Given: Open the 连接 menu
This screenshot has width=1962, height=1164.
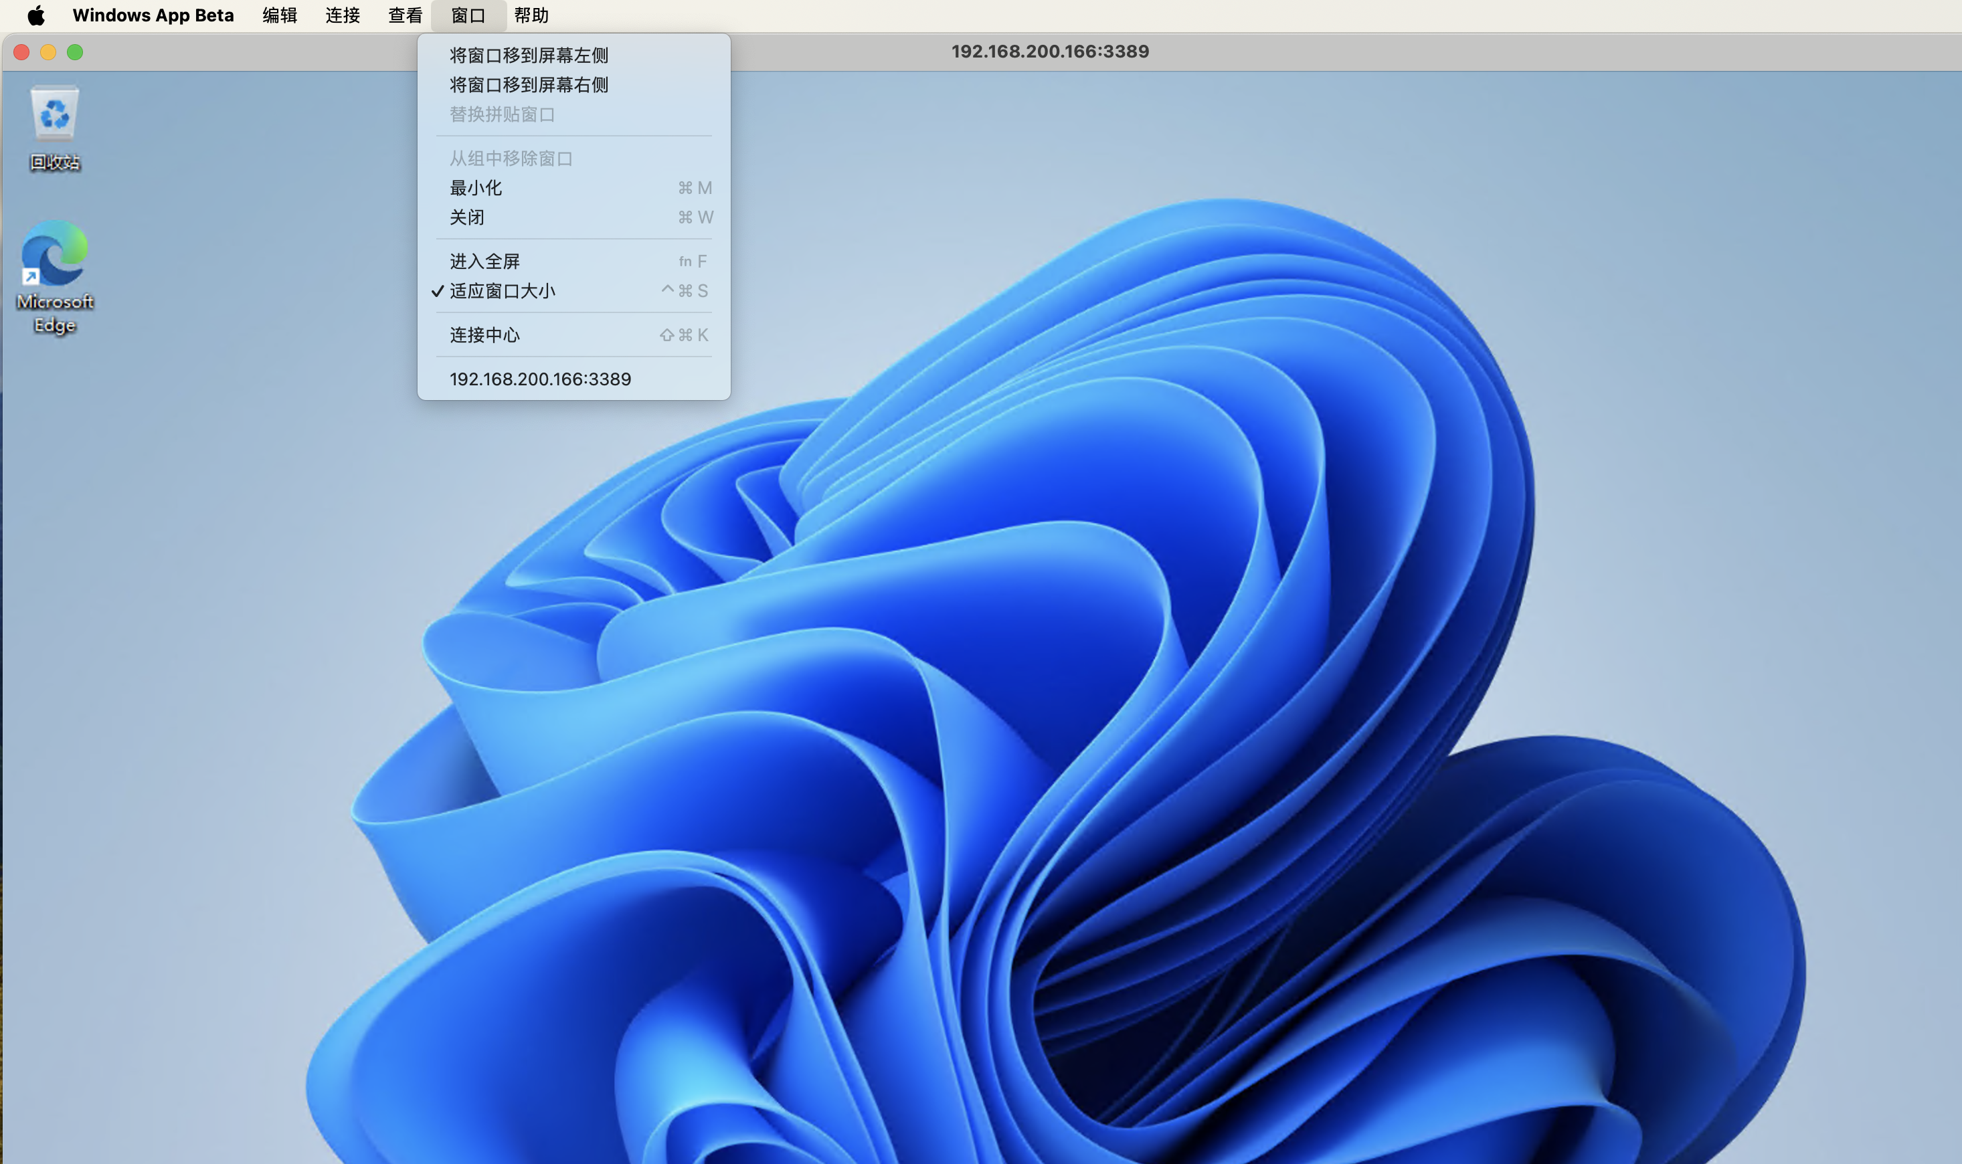Looking at the screenshot, I should [341, 15].
